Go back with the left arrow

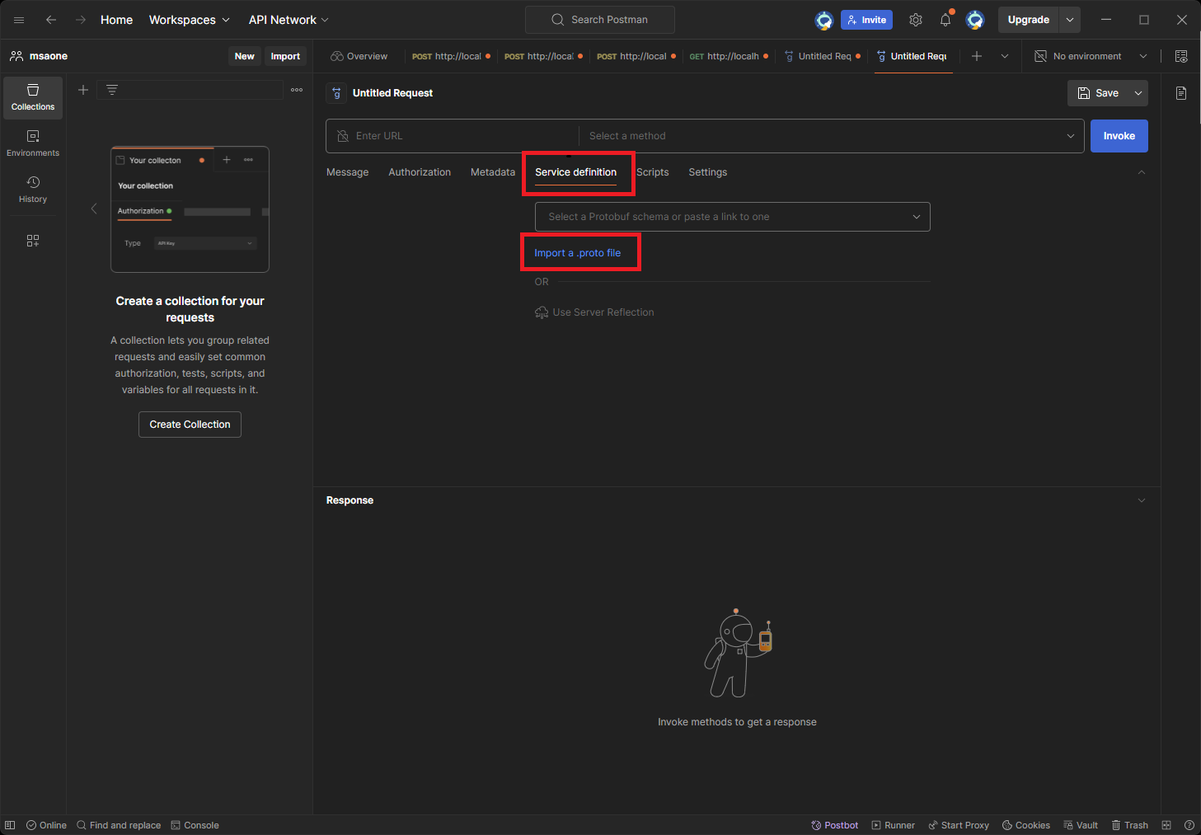tap(51, 20)
